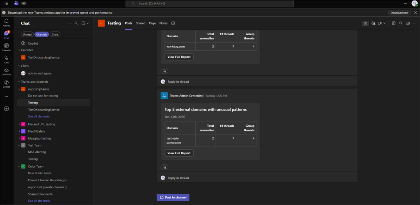
Task: Open the Activity feed in left rail
Action: click(6, 22)
